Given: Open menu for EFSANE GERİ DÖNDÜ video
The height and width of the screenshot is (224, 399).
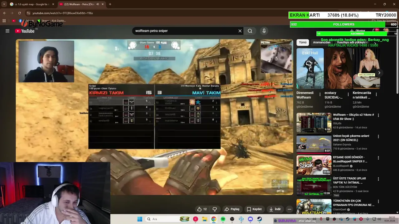Looking at the screenshot, I should (378, 158).
